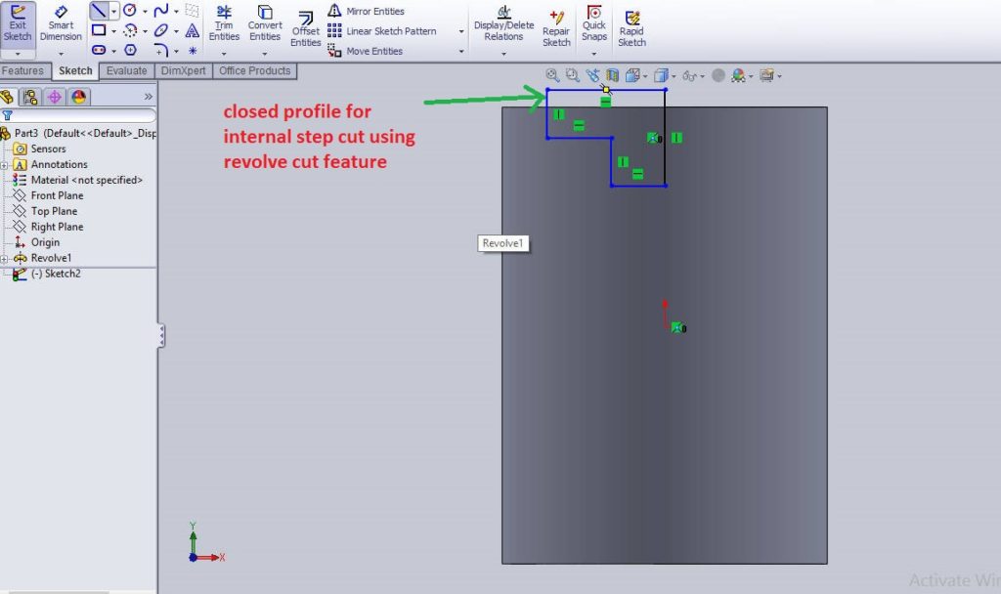
Task: Click the View Orientation cube icon
Action: pyautogui.click(x=632, y=75)
